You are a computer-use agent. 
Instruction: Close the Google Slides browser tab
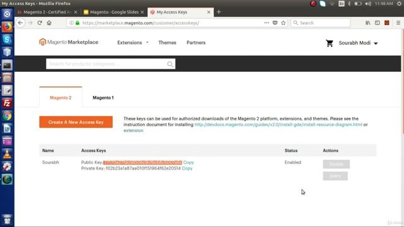[x=142, y=12]
